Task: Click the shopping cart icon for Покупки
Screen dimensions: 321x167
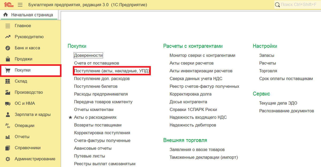Action: pos(8,70)
